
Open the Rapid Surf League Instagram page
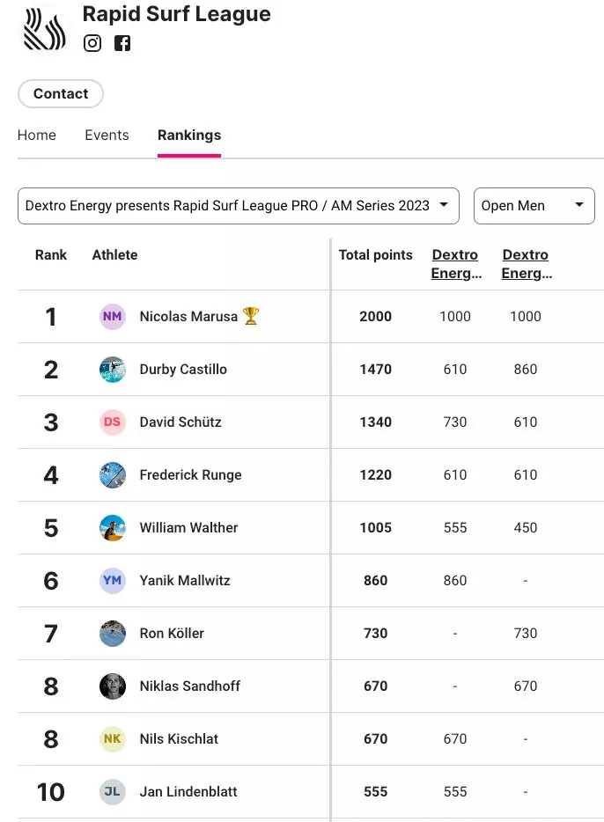92,43
